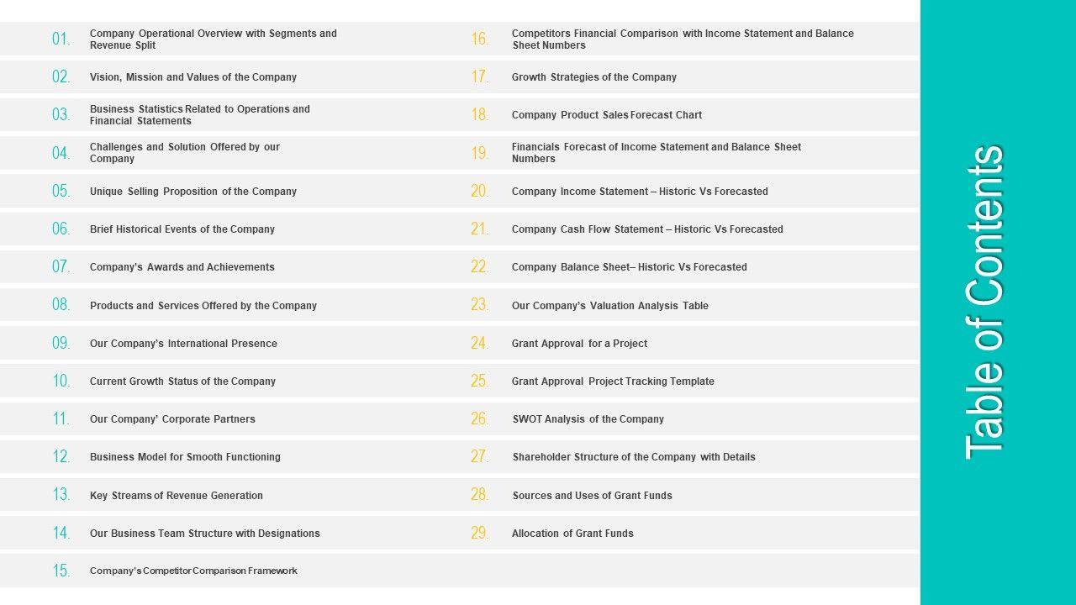Open 'Company's Awards and Achievements' item
The width and height of the screenshot is (1076, 605).
(182, 267)
